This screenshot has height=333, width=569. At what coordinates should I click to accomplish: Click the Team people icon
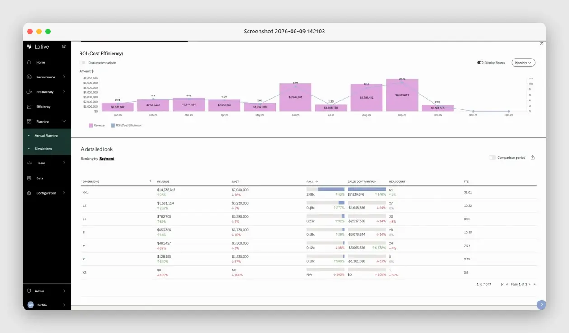pyautogui.click(x=29, y=163)
